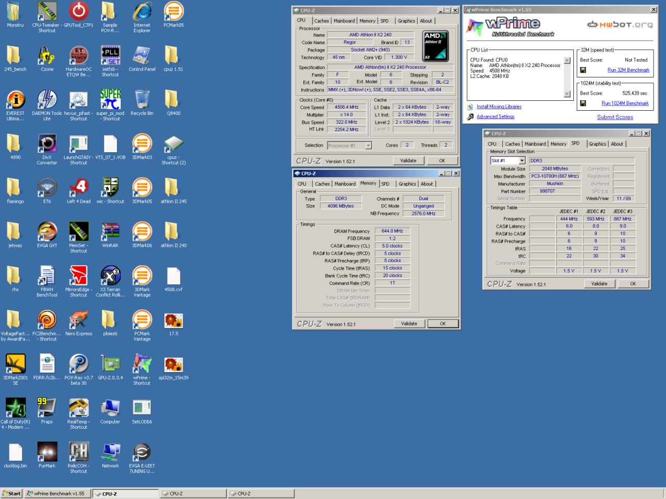Launch the MirrorsEdge shortcut icon
The image size is (666, 499).
pyautogui.click(x=79, y=277)
